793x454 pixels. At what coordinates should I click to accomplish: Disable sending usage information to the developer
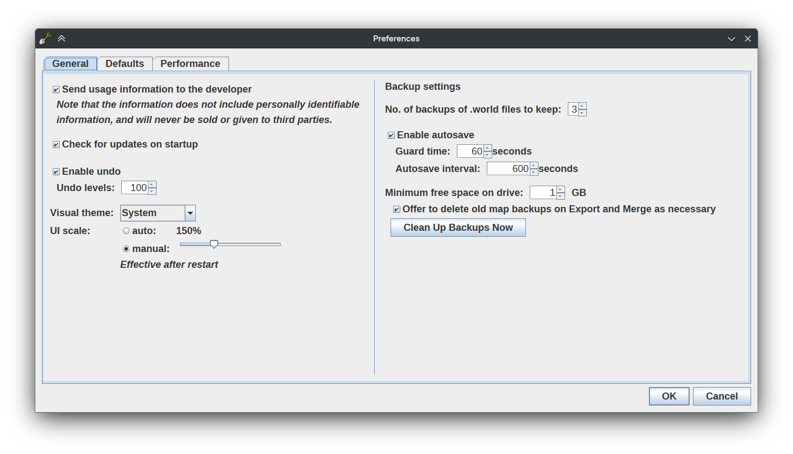pyautogui.click(x=56, y=90)
